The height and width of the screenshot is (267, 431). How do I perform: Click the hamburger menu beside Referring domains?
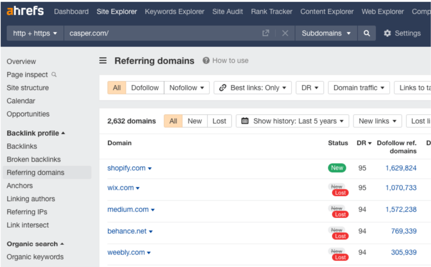(103, 61)
